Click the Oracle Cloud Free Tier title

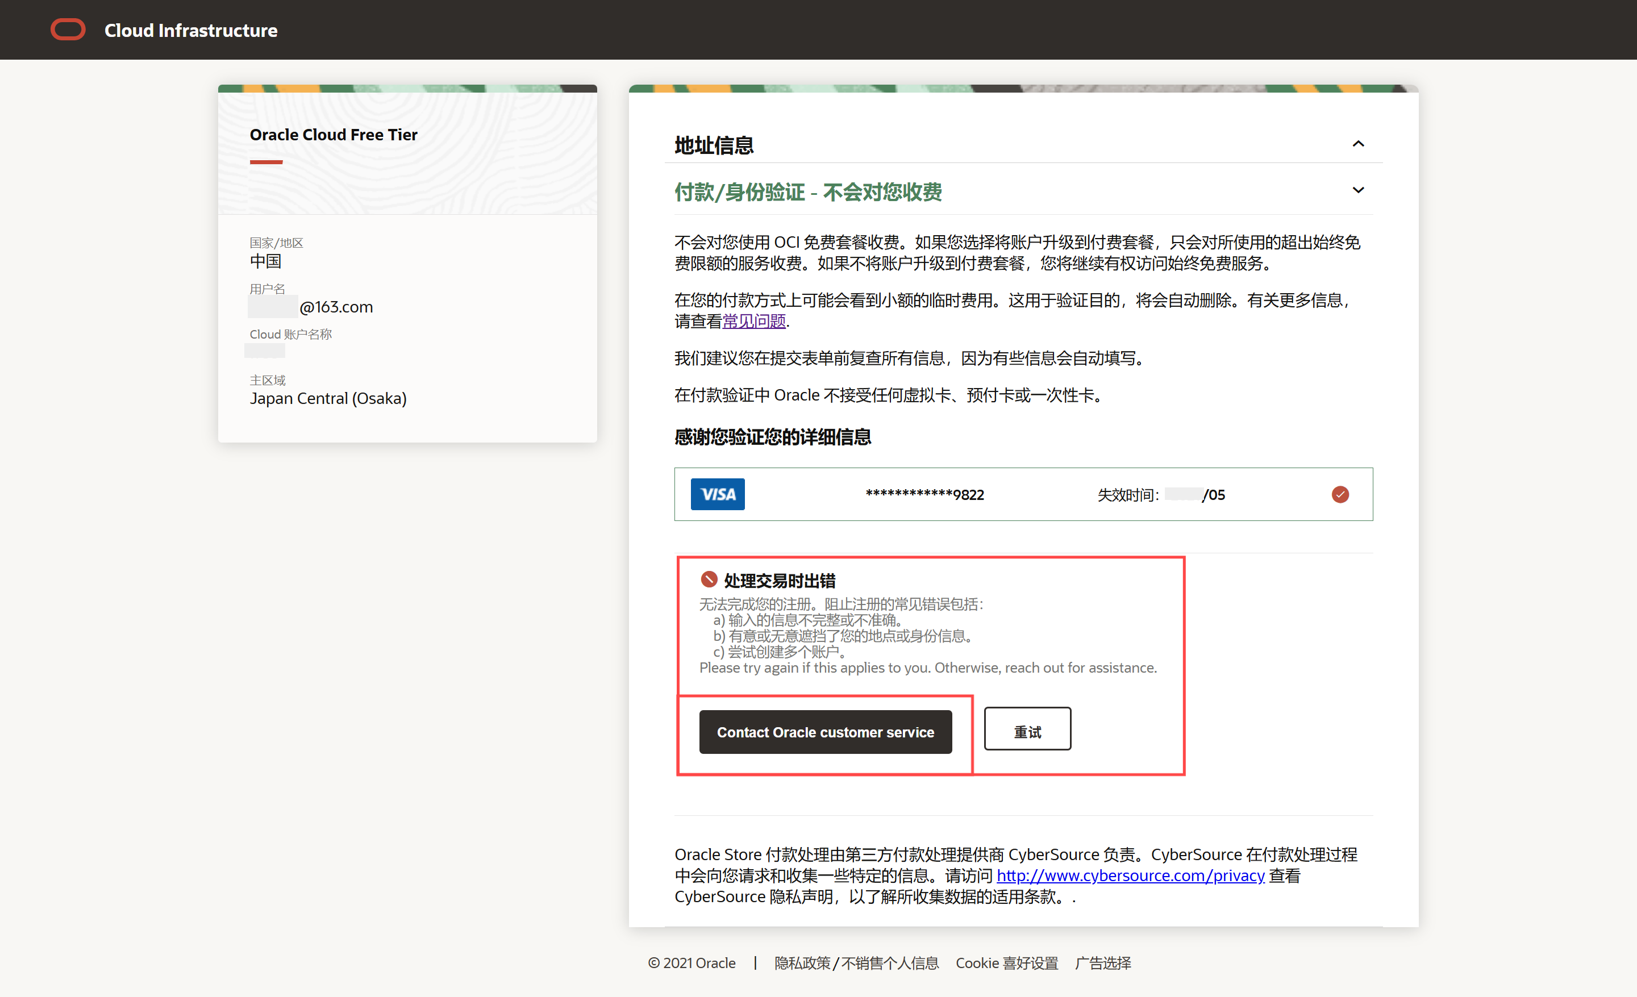coord(334,135)
